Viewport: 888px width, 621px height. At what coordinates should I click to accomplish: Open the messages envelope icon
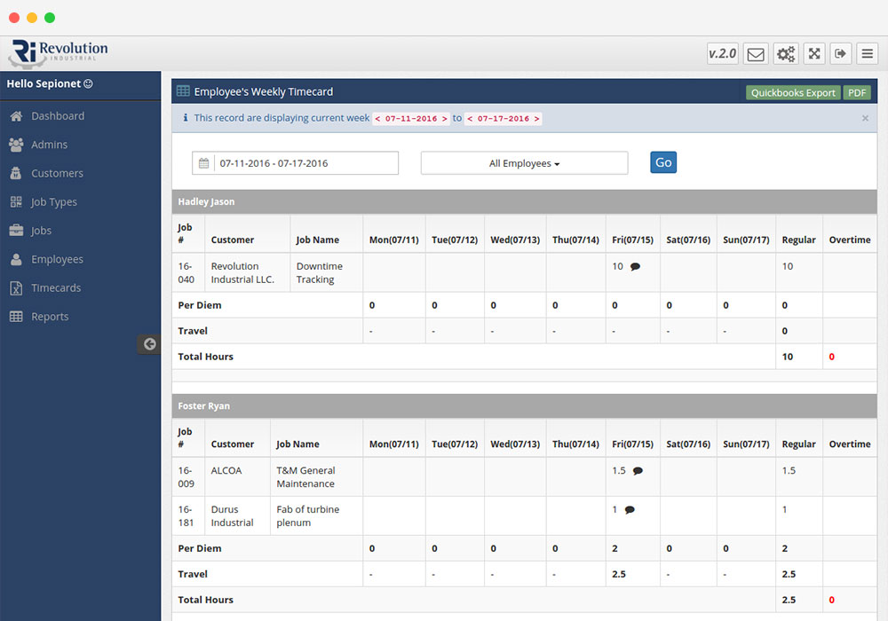(x=755, y=53)
